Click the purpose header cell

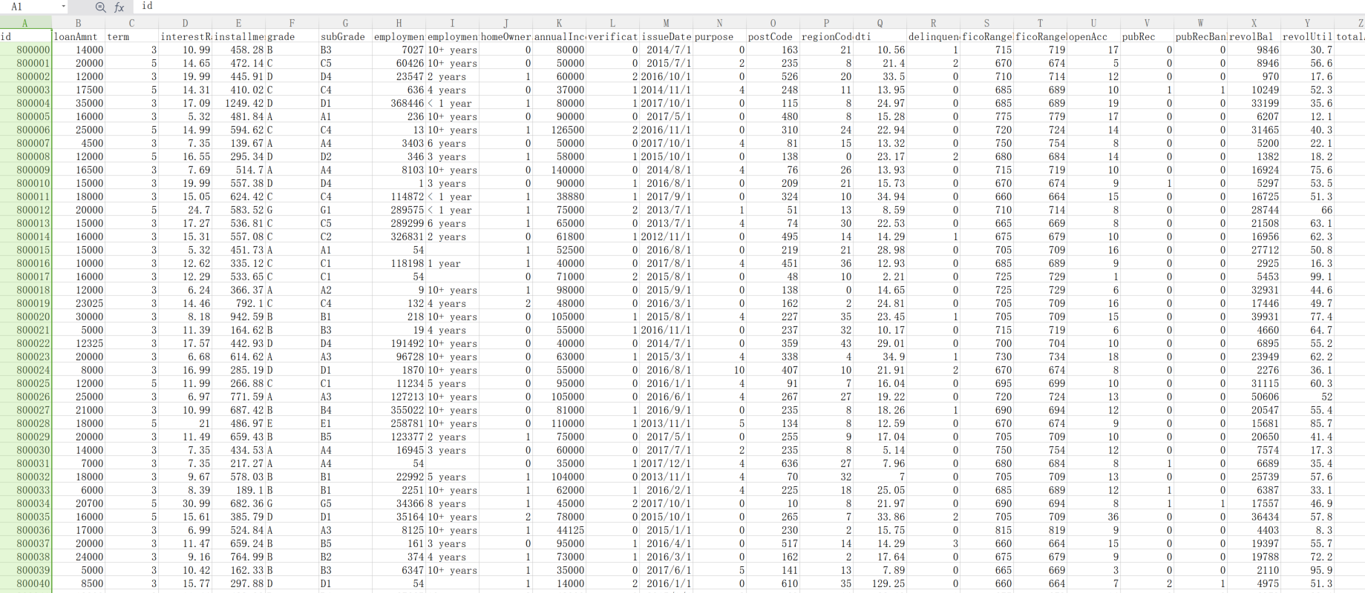point(719,36)
